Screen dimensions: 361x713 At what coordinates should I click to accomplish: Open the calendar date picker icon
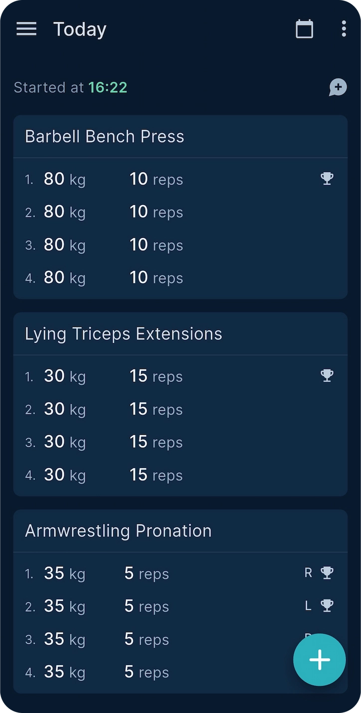pos(304,29)
